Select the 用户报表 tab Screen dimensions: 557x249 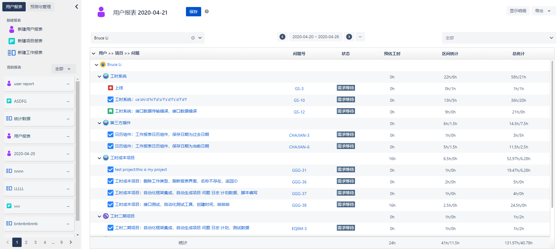14,7
